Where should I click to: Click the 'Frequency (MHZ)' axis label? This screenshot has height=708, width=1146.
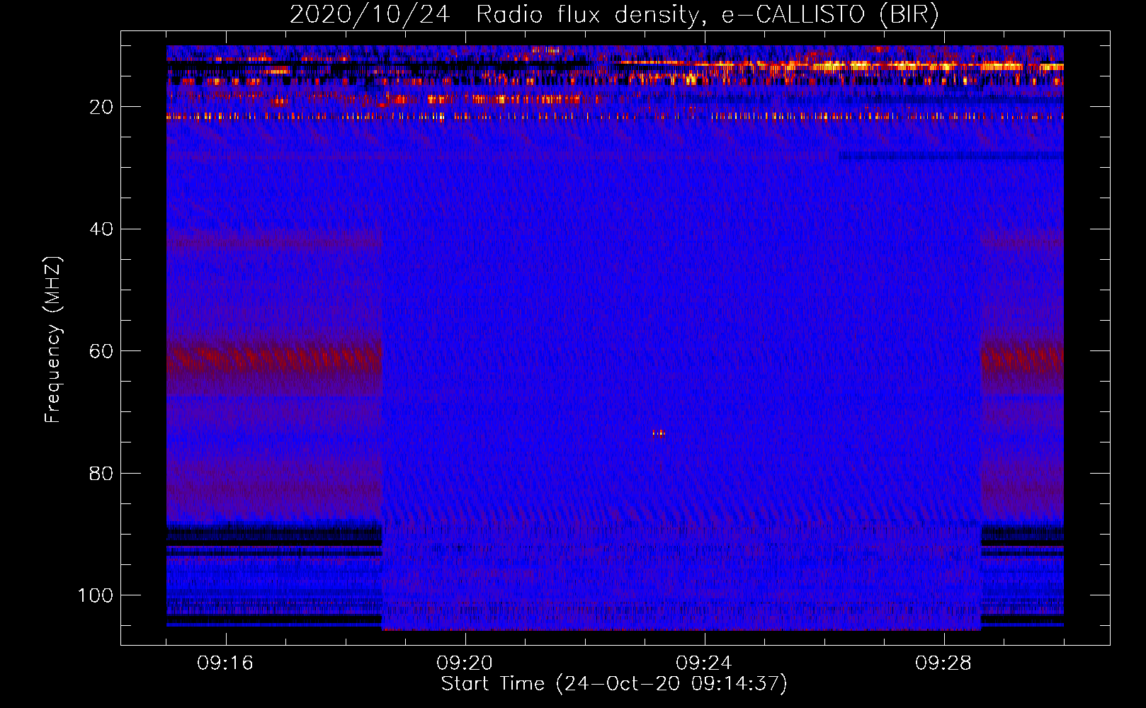(x=53, y=340)
